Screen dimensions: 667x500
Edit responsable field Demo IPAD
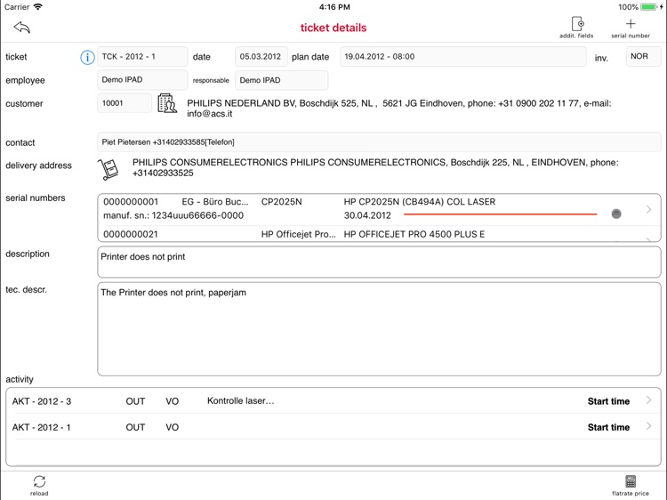click(x=281, y=80)
